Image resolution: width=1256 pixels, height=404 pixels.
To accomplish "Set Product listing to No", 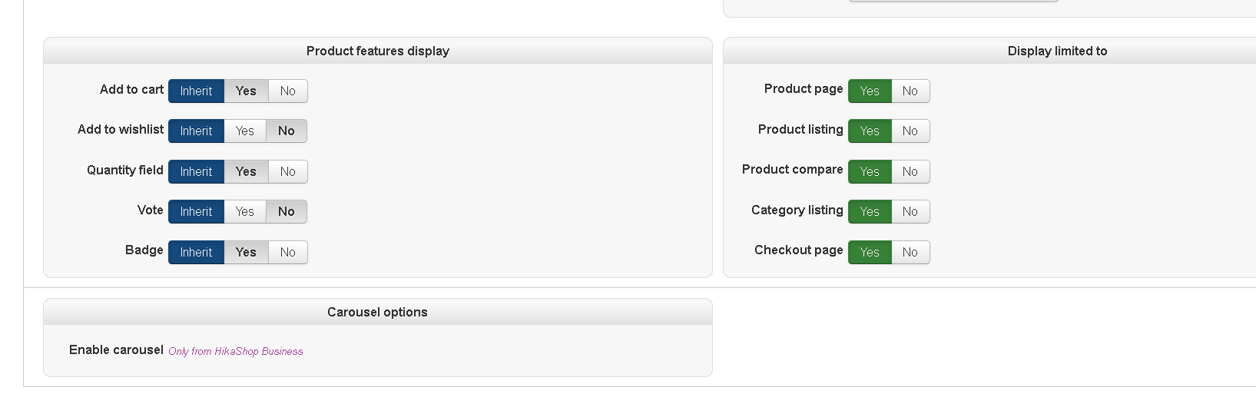I will point(910,131).
